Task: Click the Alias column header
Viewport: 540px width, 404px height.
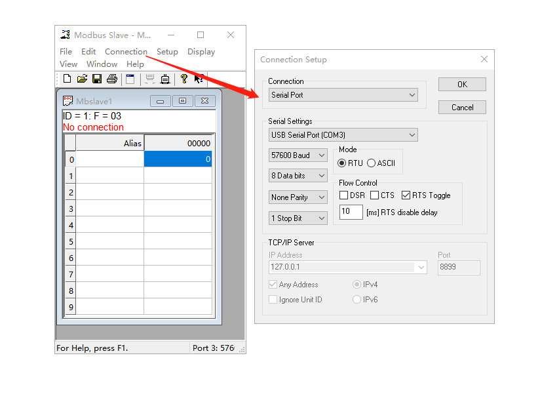Action: click(110, 143)
